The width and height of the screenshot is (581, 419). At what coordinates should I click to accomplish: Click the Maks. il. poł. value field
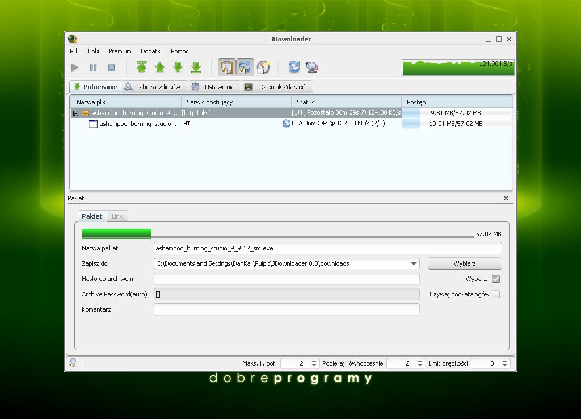coord(295,363)
